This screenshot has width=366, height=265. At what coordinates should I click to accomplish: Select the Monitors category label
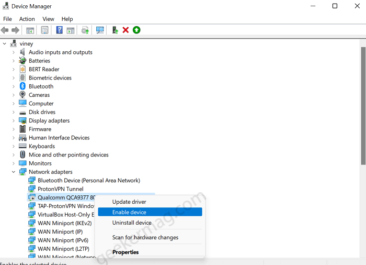40,163
